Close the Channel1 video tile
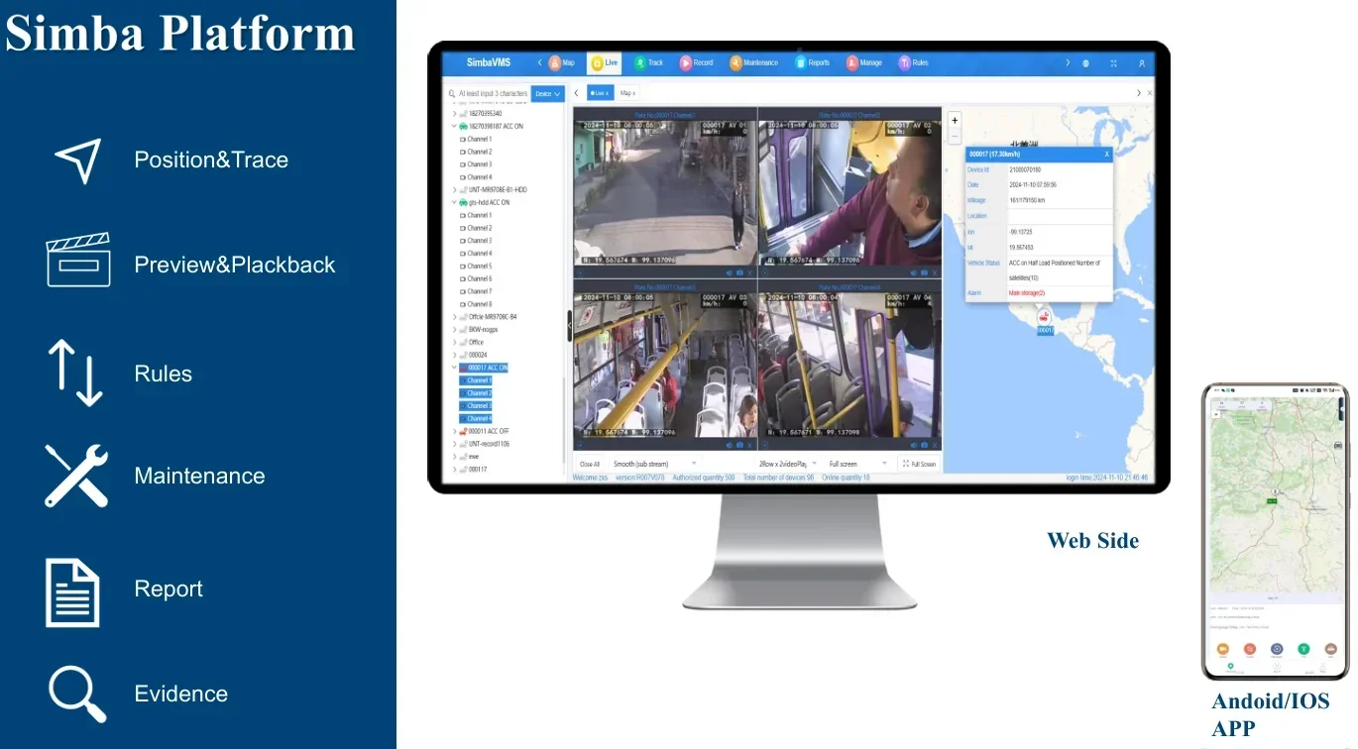The width and height of the screenshot is (1358, 749). (x=750, y=272)
